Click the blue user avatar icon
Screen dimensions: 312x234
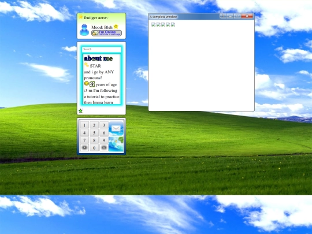(84, 30)
